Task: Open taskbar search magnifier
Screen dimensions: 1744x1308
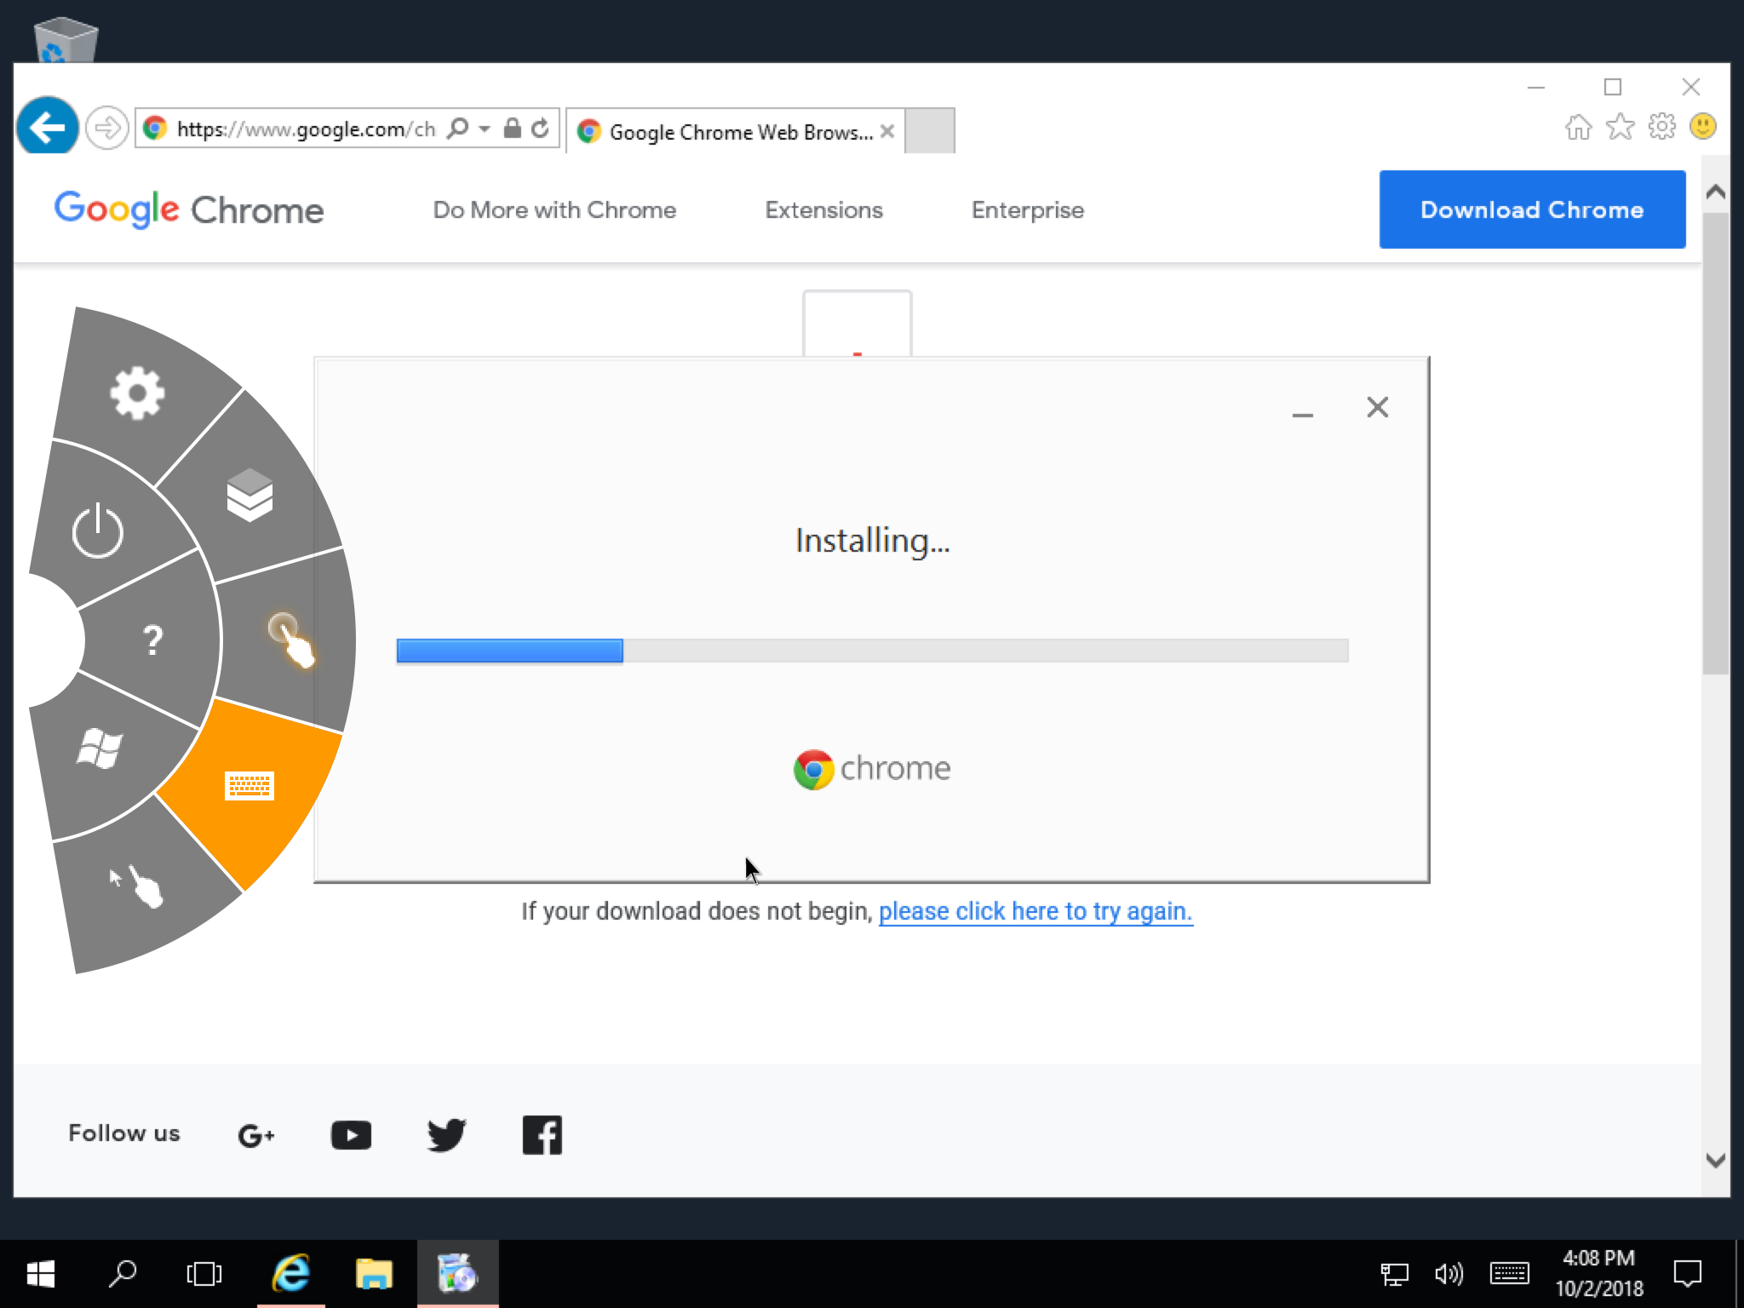Action: 123,1274
